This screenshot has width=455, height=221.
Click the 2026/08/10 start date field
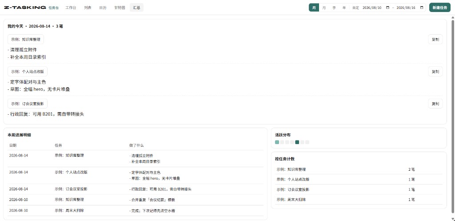coord(376,8)
